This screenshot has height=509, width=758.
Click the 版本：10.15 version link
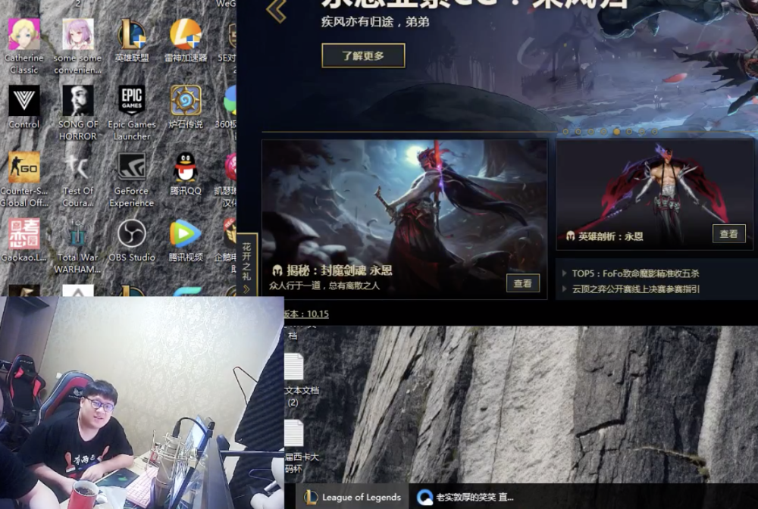point(306,314)
